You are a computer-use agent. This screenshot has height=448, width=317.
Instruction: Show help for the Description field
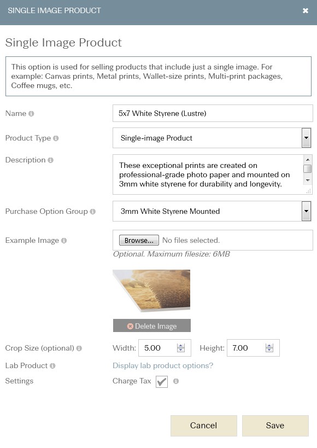coord(50,160)
